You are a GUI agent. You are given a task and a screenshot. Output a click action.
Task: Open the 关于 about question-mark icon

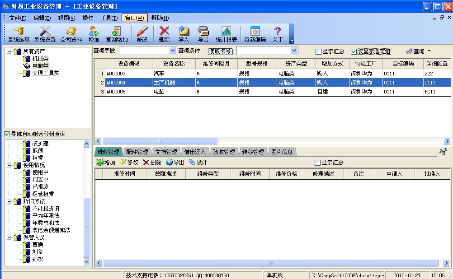[x=277, y=34]
